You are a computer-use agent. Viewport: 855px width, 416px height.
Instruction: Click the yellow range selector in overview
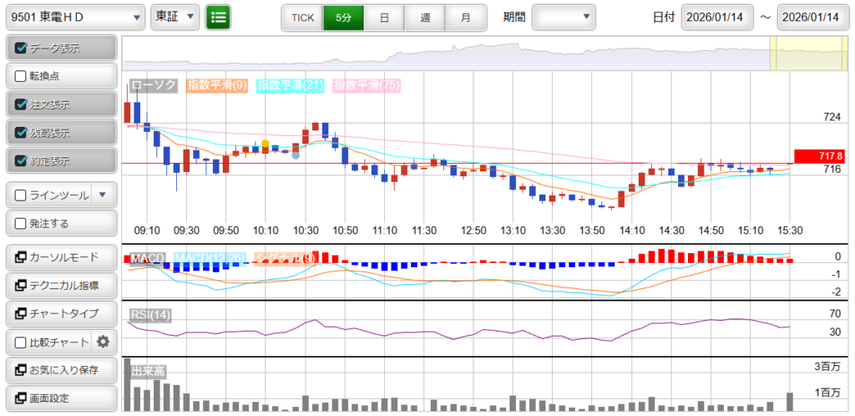point(797,54)
